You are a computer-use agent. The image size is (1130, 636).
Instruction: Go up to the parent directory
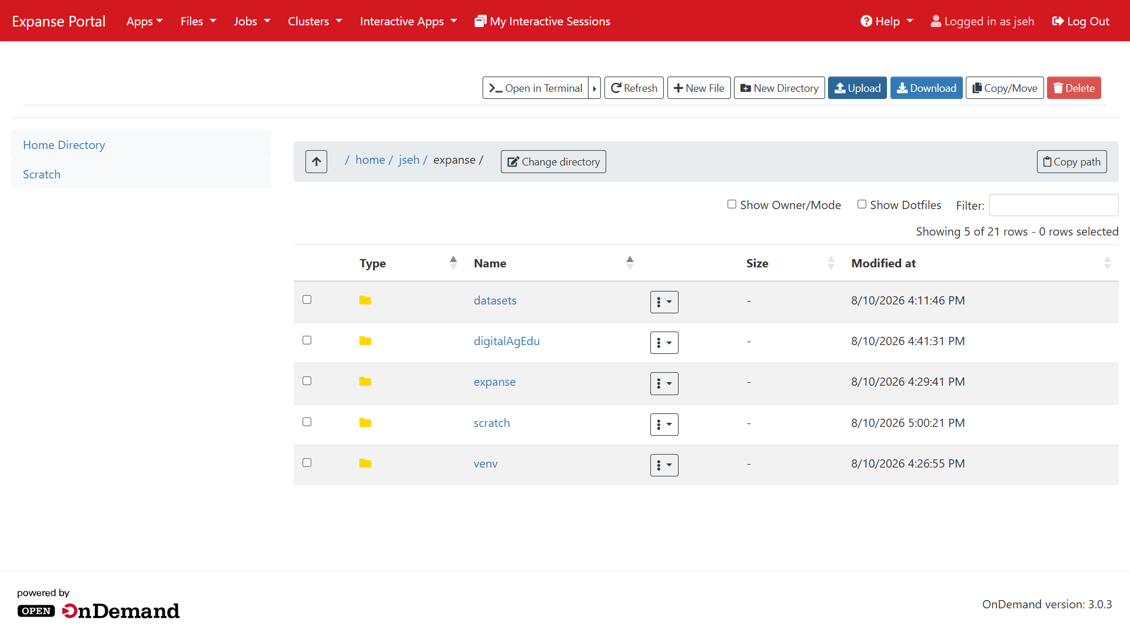coord(316,161)
